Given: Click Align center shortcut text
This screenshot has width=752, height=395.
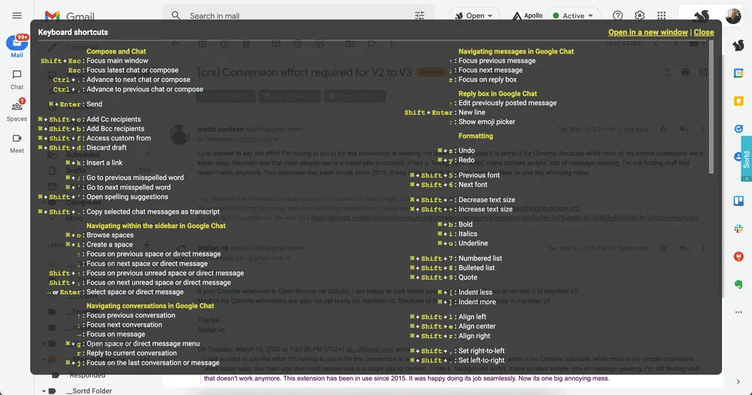Looking at the screenshot, I should [x=477, y=327].
